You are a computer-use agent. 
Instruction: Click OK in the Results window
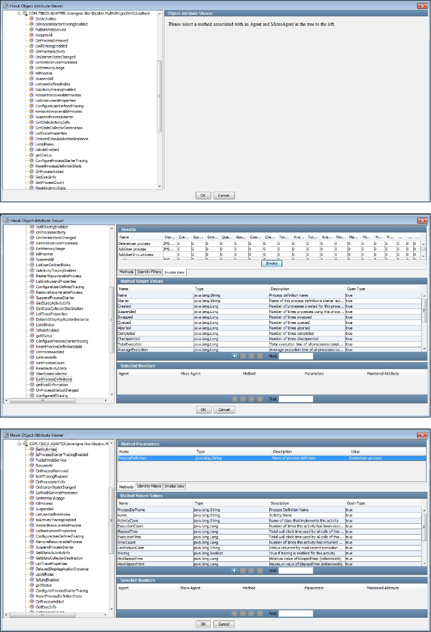coord(203,410)
